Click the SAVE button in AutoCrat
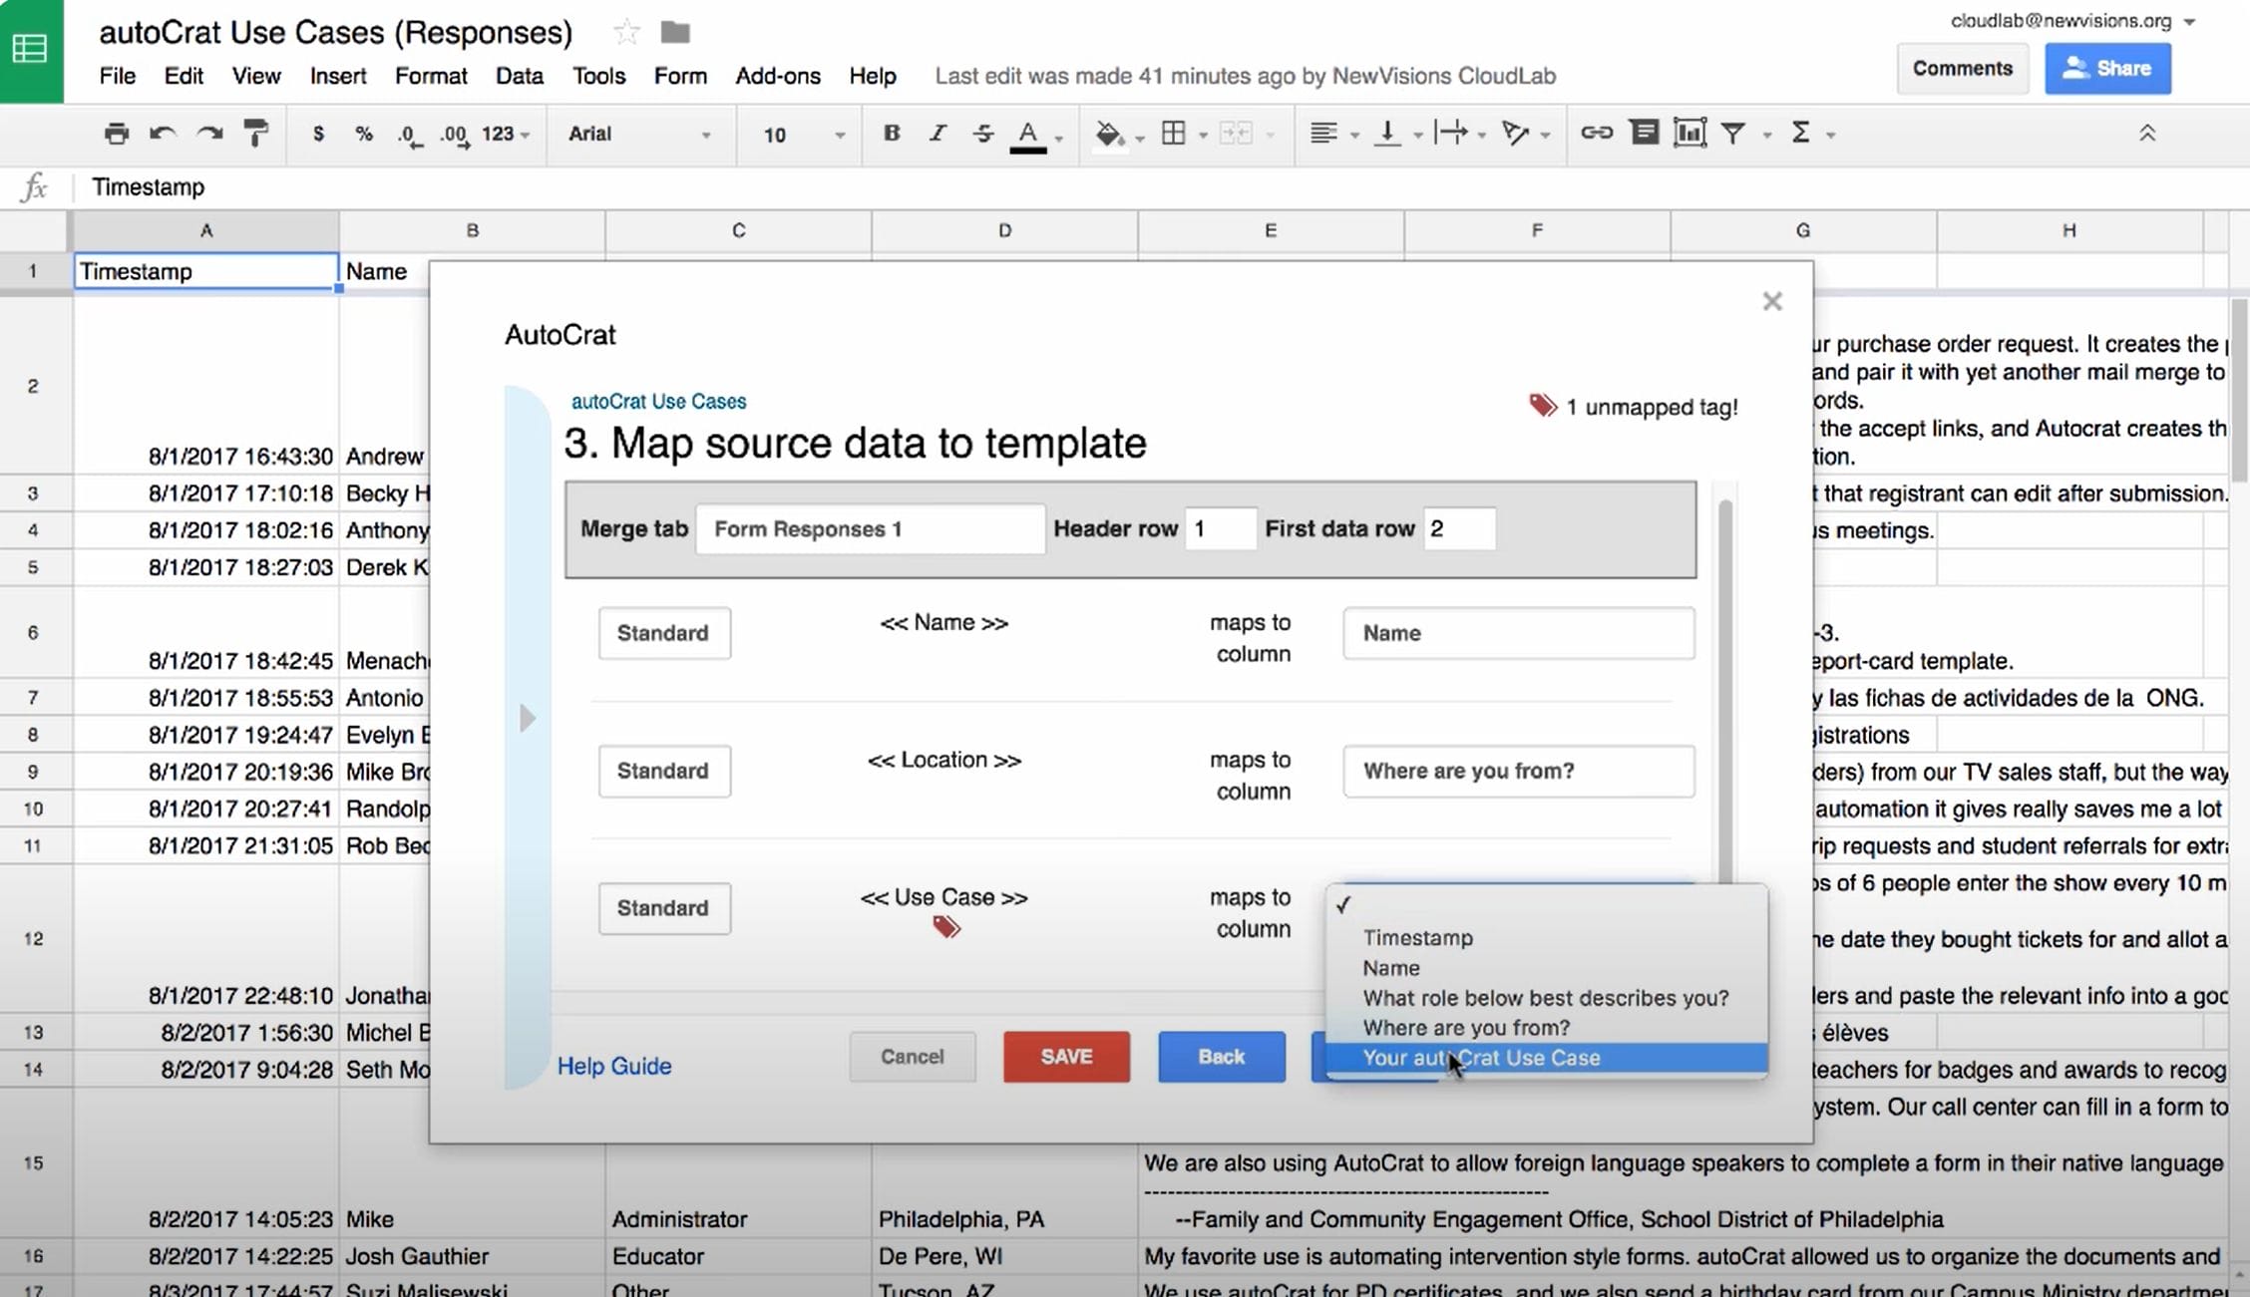2250x1297 pixels. pyautogui.click(x=1065, y=1057)
